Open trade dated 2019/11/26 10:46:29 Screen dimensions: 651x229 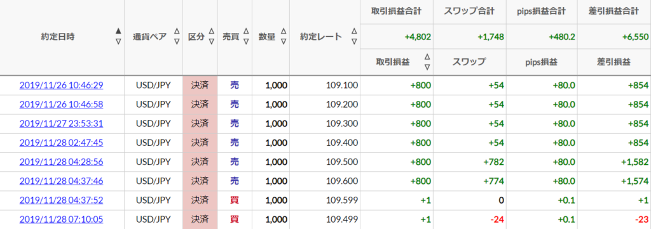[x=61, y=85]
